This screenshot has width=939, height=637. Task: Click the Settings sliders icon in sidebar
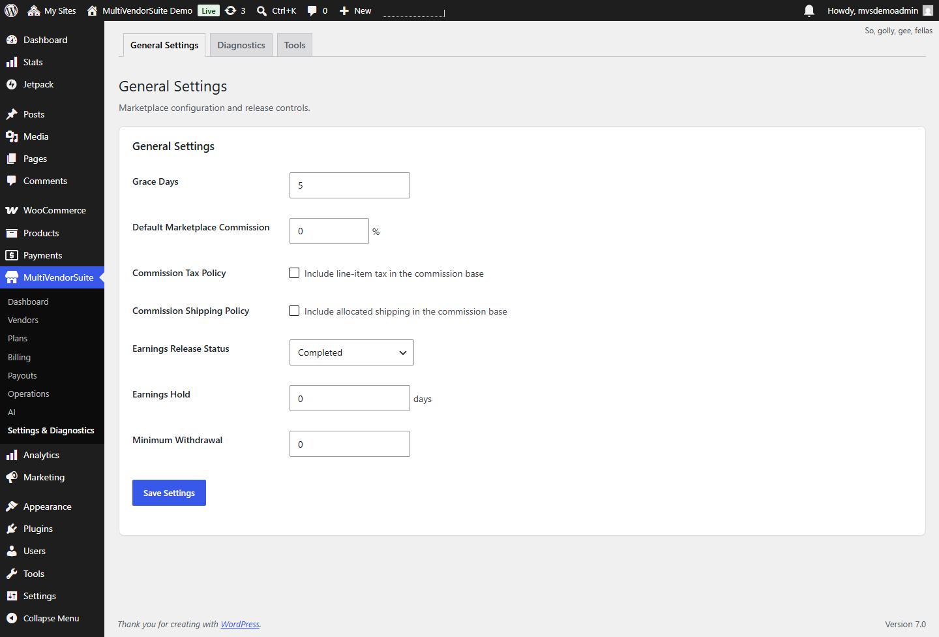12,596
